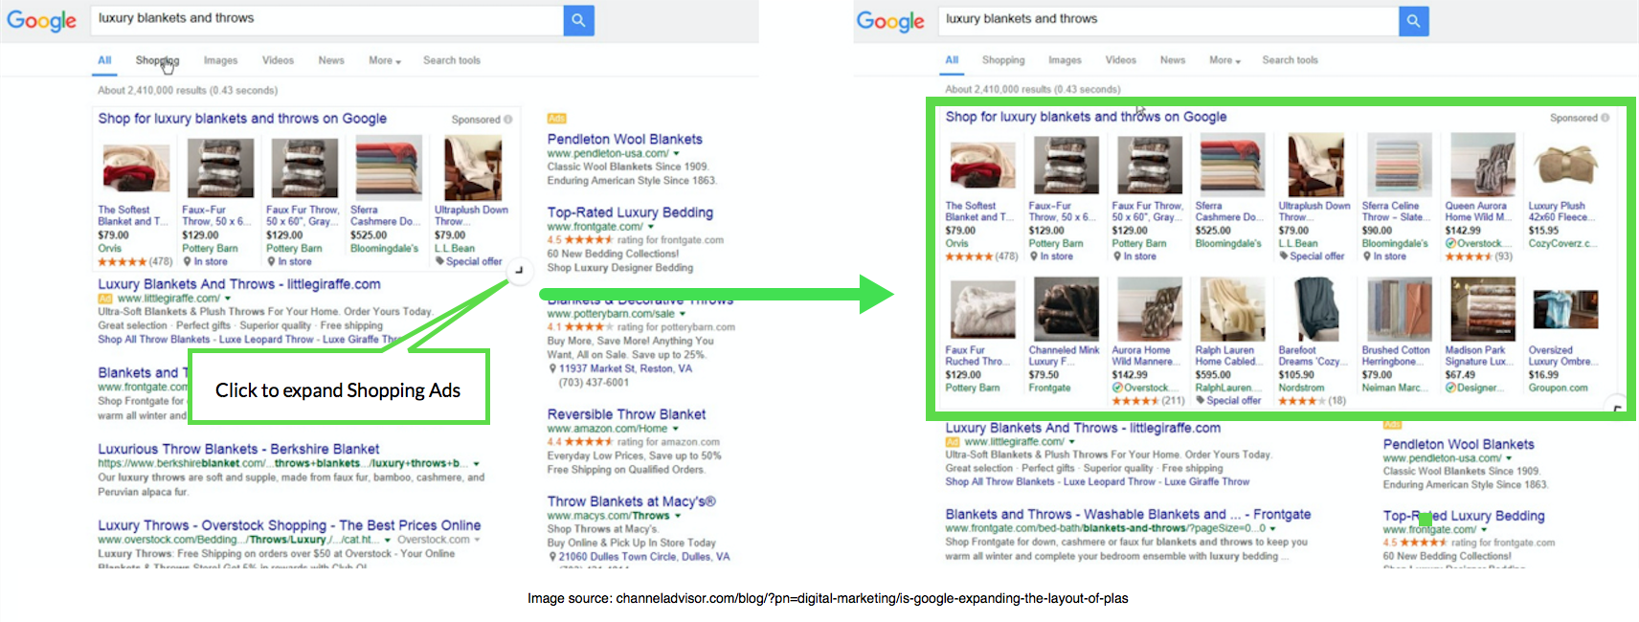The height and width of the screenshot is (622, 1639).
Task: Open Sferra Cashmere product image, left screenshot
Action: [x=388, y=168]
